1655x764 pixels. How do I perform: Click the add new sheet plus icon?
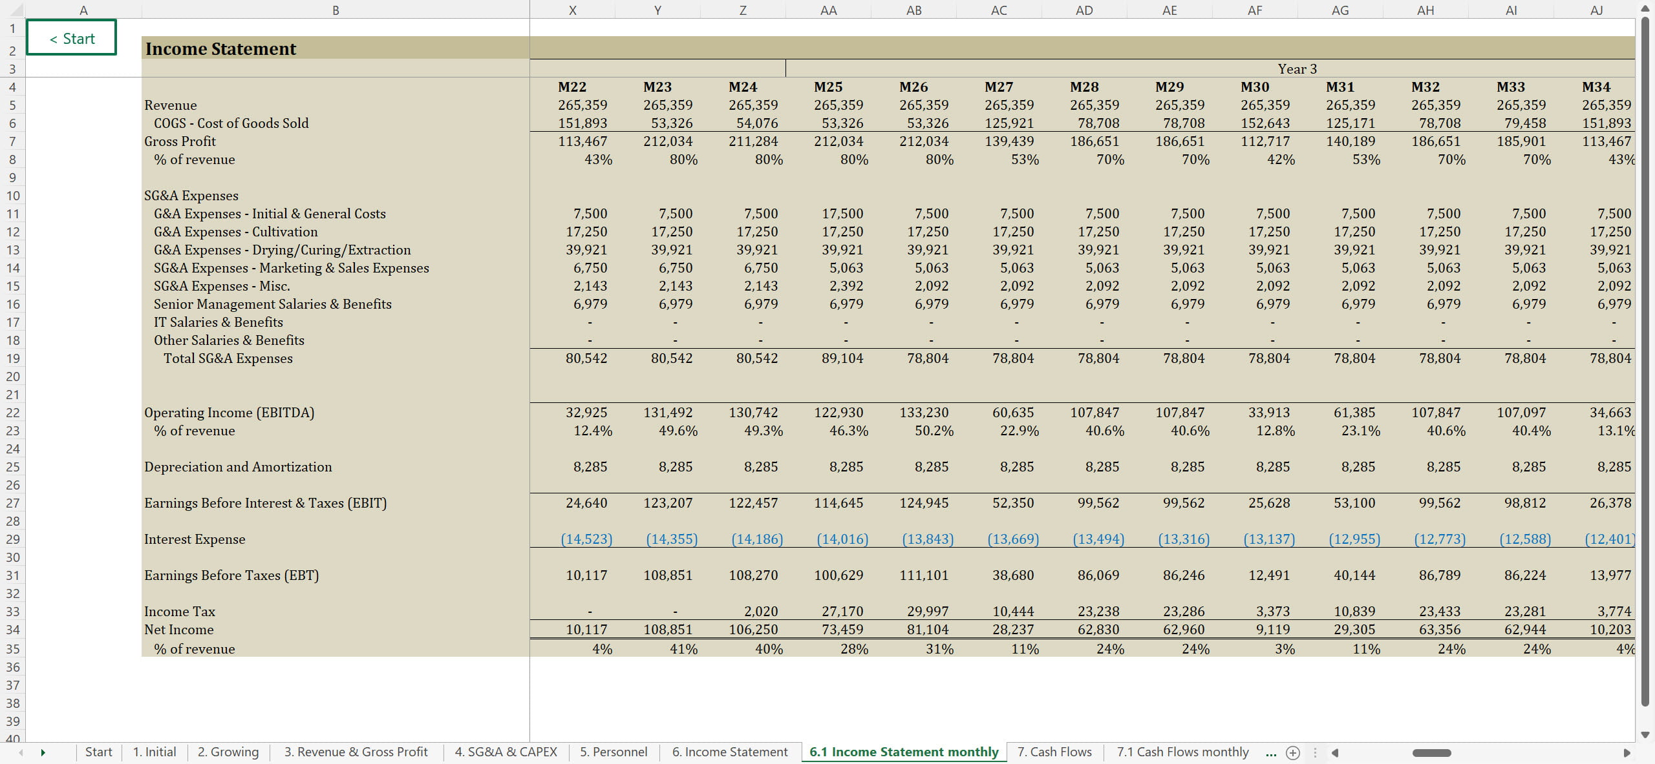point(1293,752)
